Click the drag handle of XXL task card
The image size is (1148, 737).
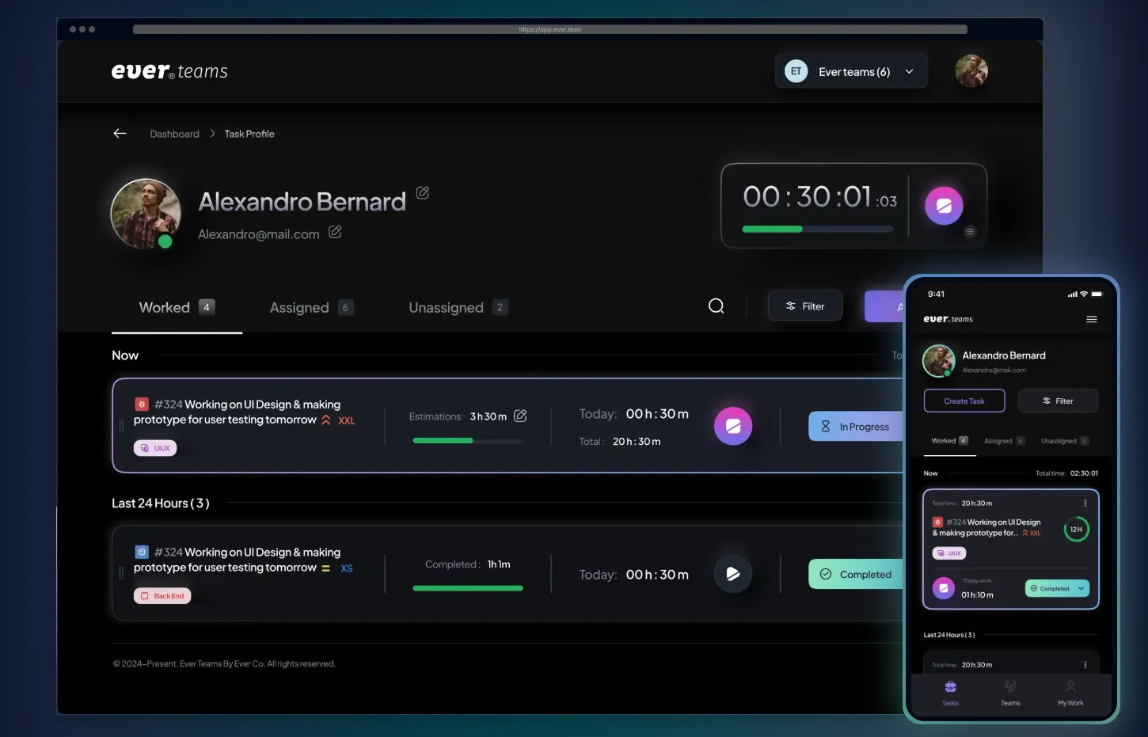(121, 426)
